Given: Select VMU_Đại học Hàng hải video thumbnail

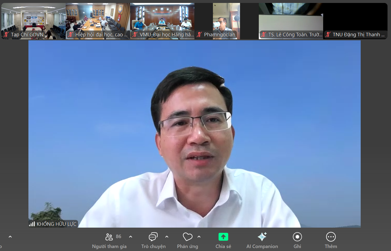Looking at the screenshot, I should tap(162, 21).
